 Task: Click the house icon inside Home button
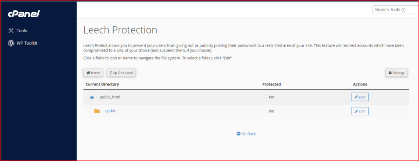click(x=88, y=73)
